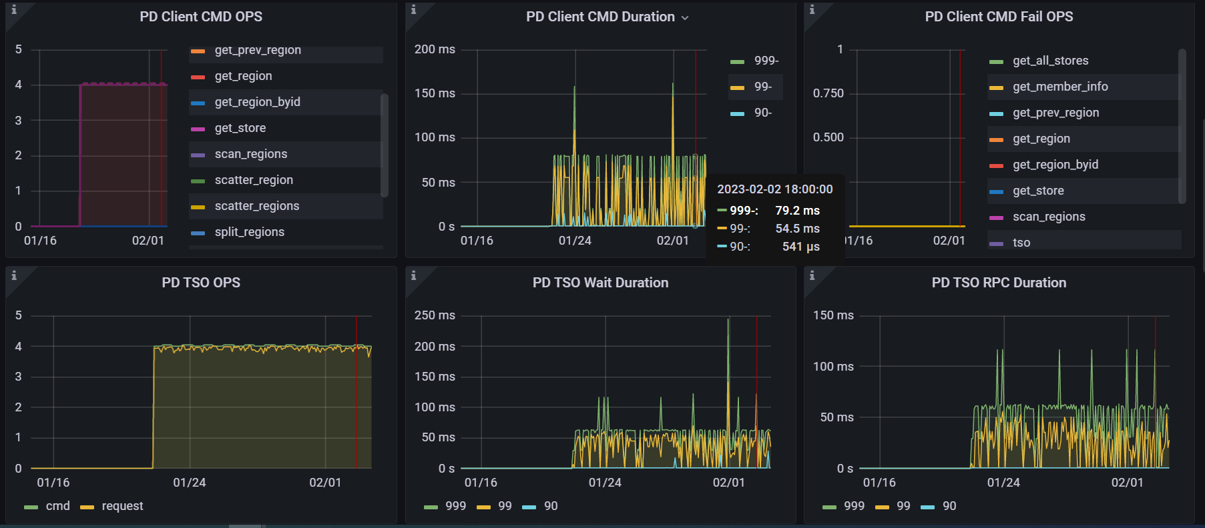This screenshot has width=1205, height=528.
Task: Open the PD TSO Wait Duration title
Action: pos(600,283)
